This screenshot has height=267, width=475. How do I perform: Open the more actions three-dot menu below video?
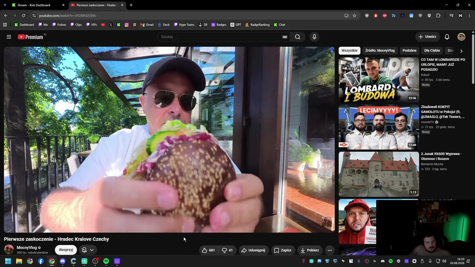[330, 250]
